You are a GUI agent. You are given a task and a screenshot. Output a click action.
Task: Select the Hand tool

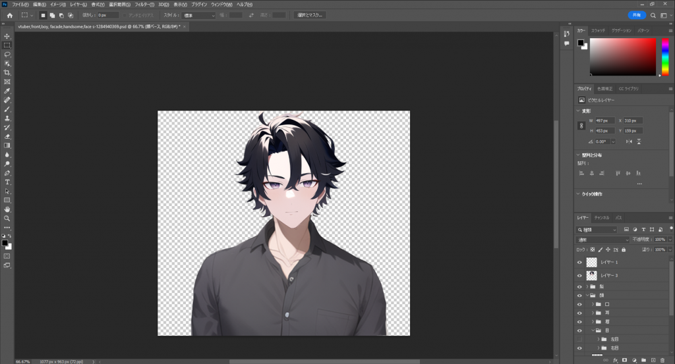[x=7, y=209]
